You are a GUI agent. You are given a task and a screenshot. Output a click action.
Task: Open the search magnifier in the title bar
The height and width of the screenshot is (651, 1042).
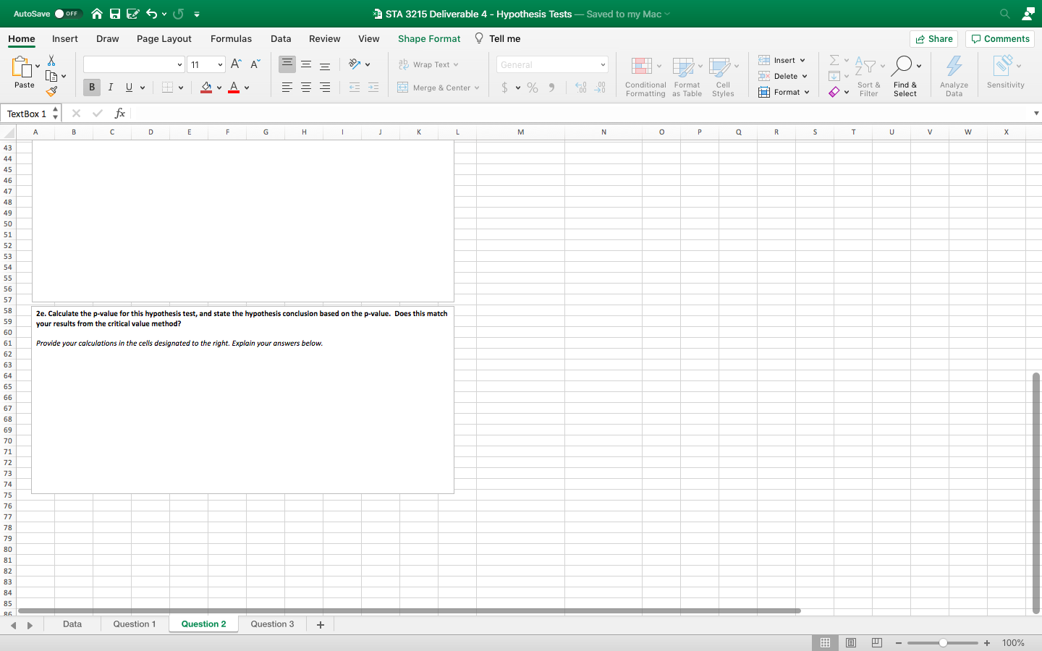pyautogui.click(x=1005, y=14)
